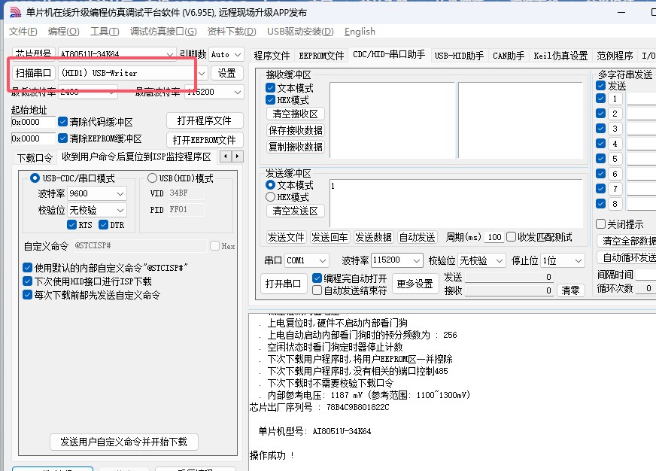656x471 pixels.
Task: Click 打开EEPROM文件 button
Action: (x=205, y=140)
